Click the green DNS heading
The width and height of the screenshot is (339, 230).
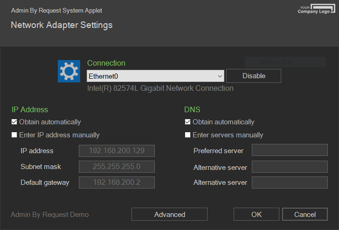click(192, 110)
